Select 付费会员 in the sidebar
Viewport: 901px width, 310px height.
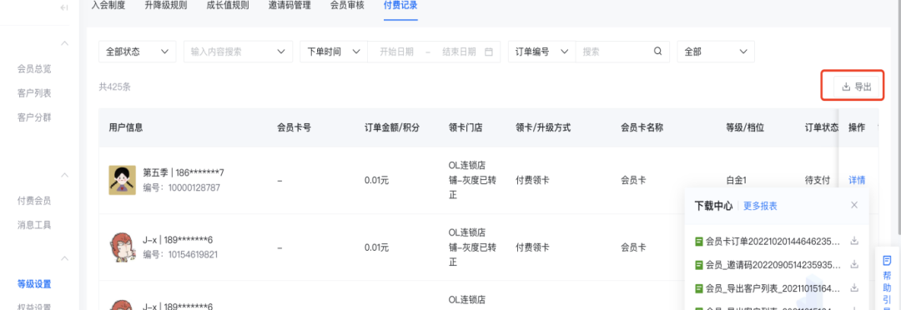(34, 201)
